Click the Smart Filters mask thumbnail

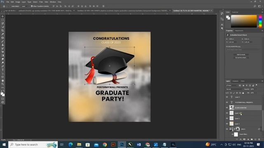pyautogui.click(x=236, y=134)
